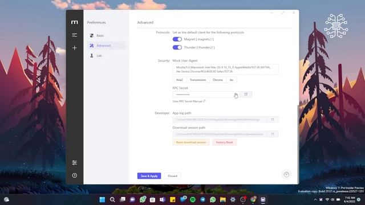This screenshot has height=205, width=365.
Task: Open Spotify from taskbar
Action: point(193,200)
